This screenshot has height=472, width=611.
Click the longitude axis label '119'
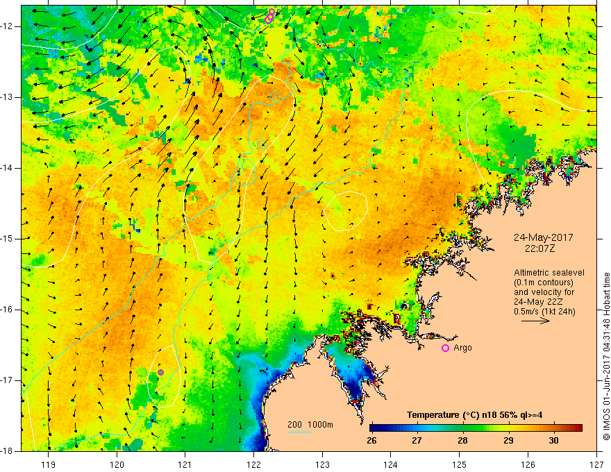pos(49,464)
